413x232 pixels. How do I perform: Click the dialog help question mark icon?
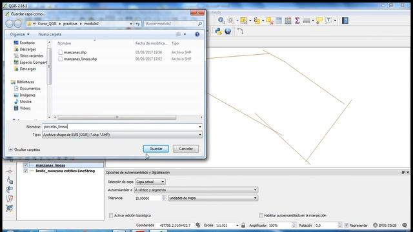coord(197,34)
